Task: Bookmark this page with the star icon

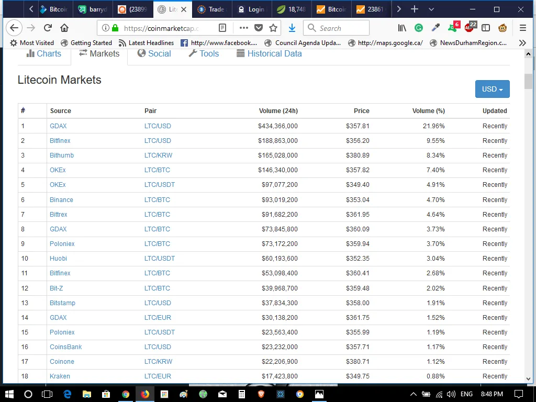Action: click(x=273, y=28)
